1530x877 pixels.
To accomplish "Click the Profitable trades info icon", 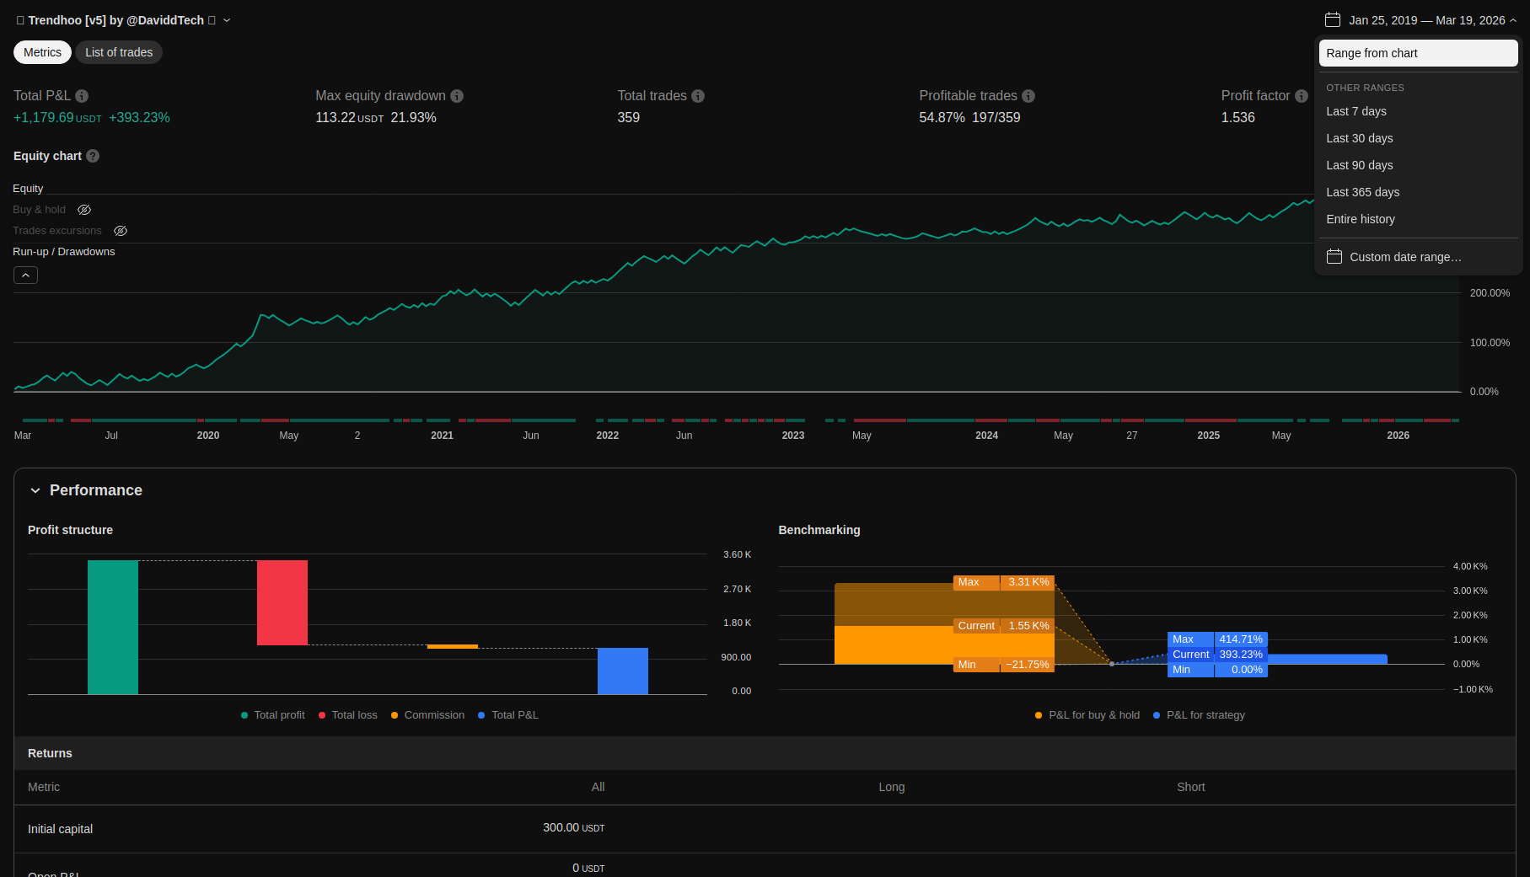I will (1028, 96).
